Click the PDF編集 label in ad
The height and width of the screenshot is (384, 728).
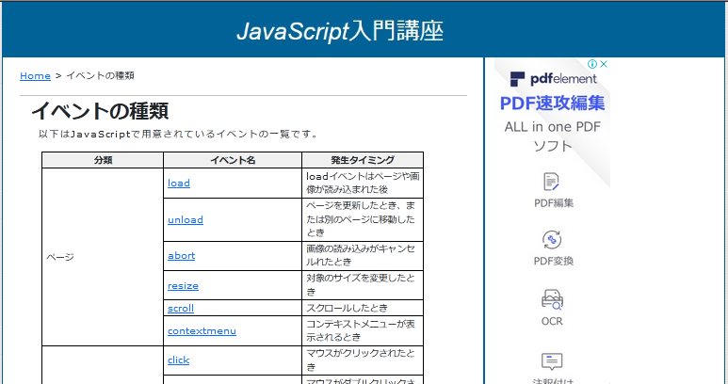(554, 203)
